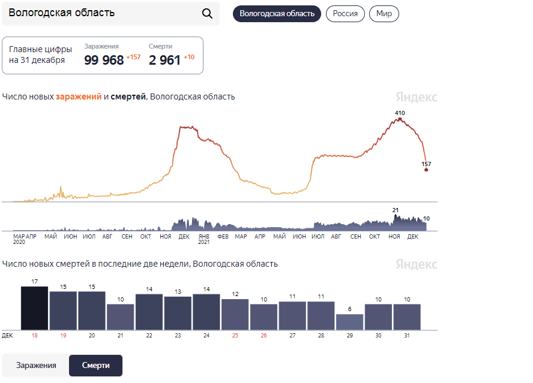Screen dimensions: 533x383
Task: Select the Вологодская область tab
Action: click(277, 14)
